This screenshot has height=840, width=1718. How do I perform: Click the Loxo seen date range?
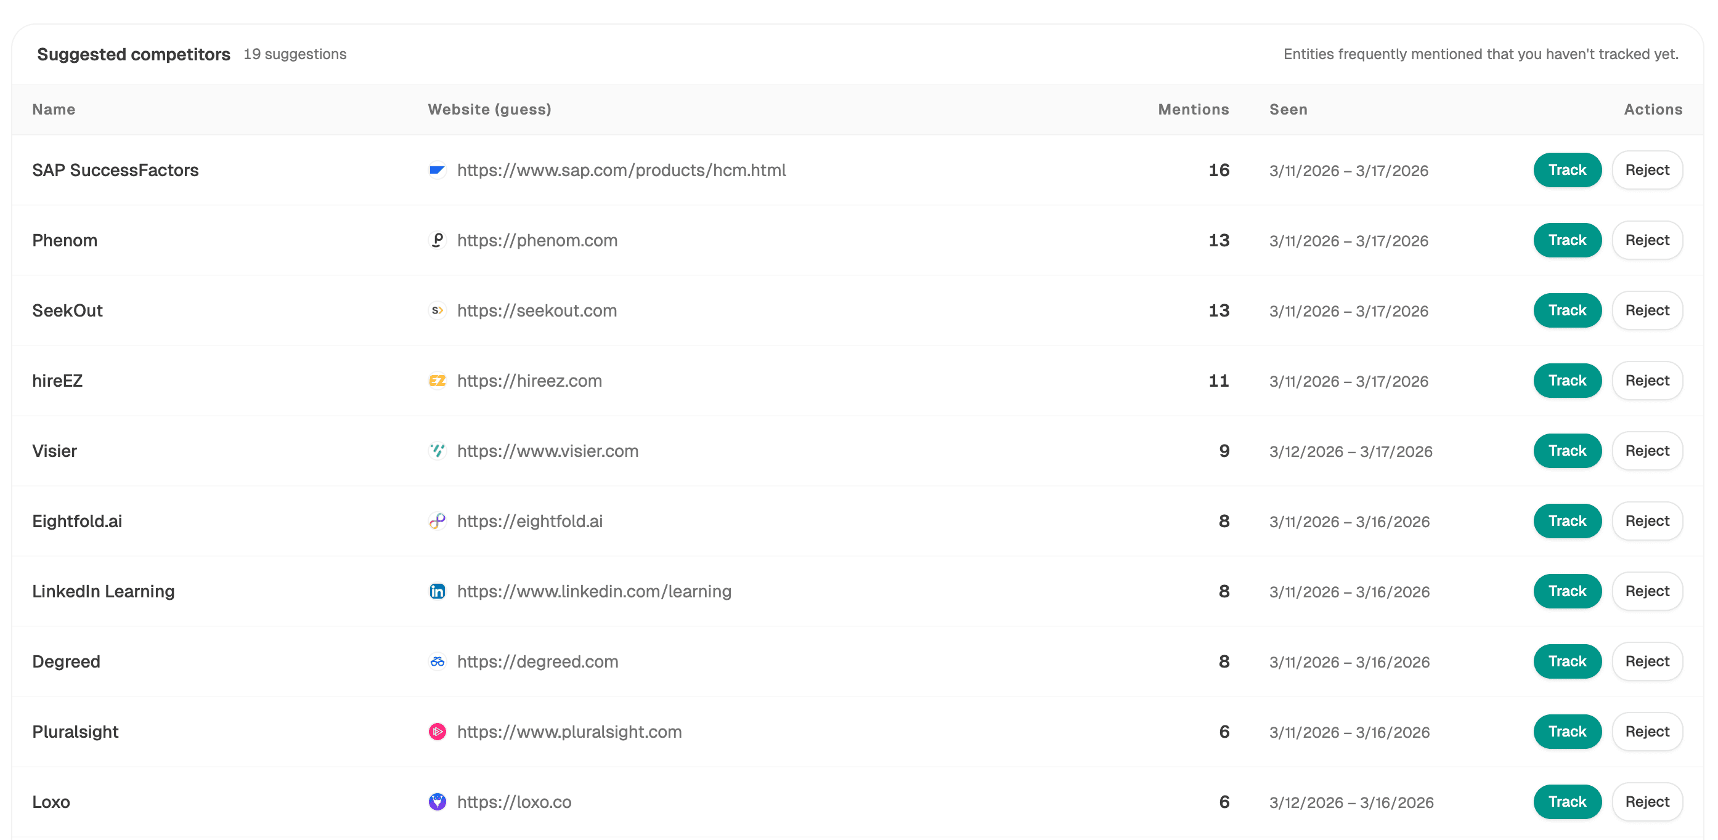(x=1351, y=802)
